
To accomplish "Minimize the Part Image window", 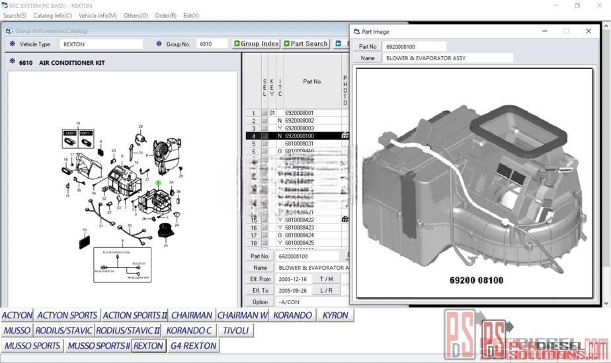I will [x=544, y=31].
